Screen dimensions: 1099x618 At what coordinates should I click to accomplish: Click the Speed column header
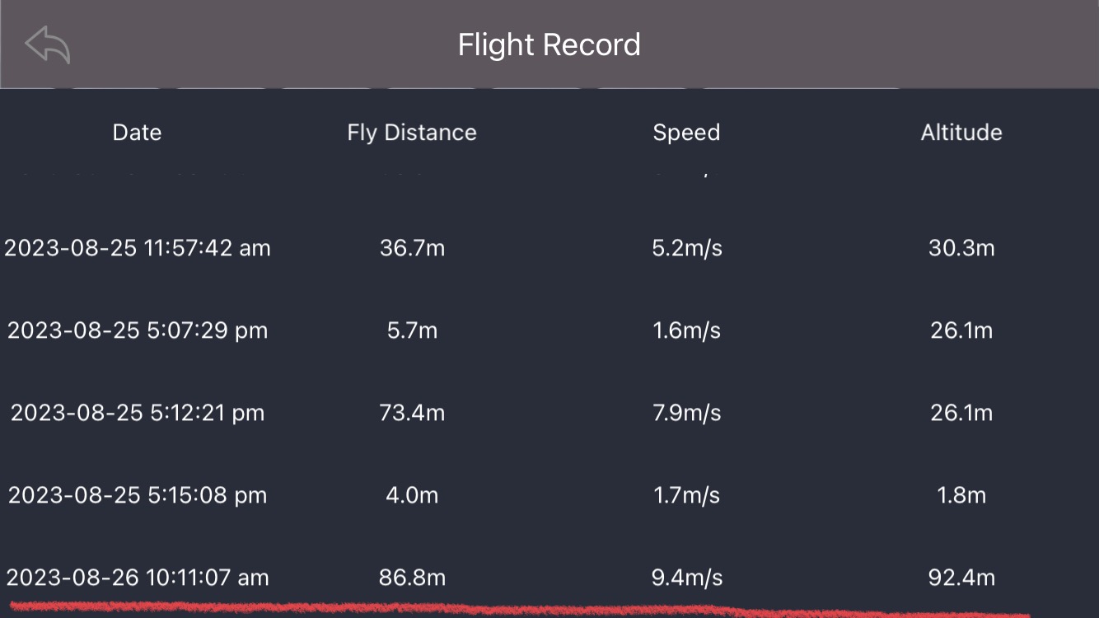coord(686,133)
